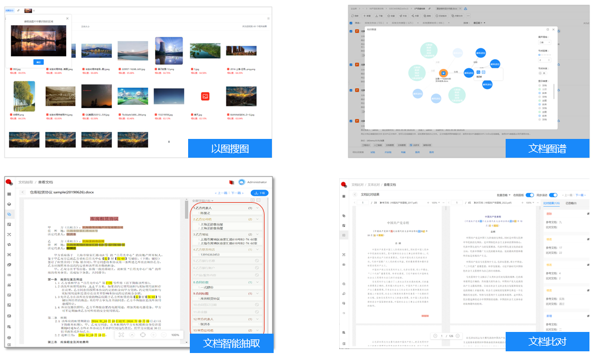This screenshot has height=357, width=598.
Task: Click the red flag icon beside Administrator
Action: [231, 182]
